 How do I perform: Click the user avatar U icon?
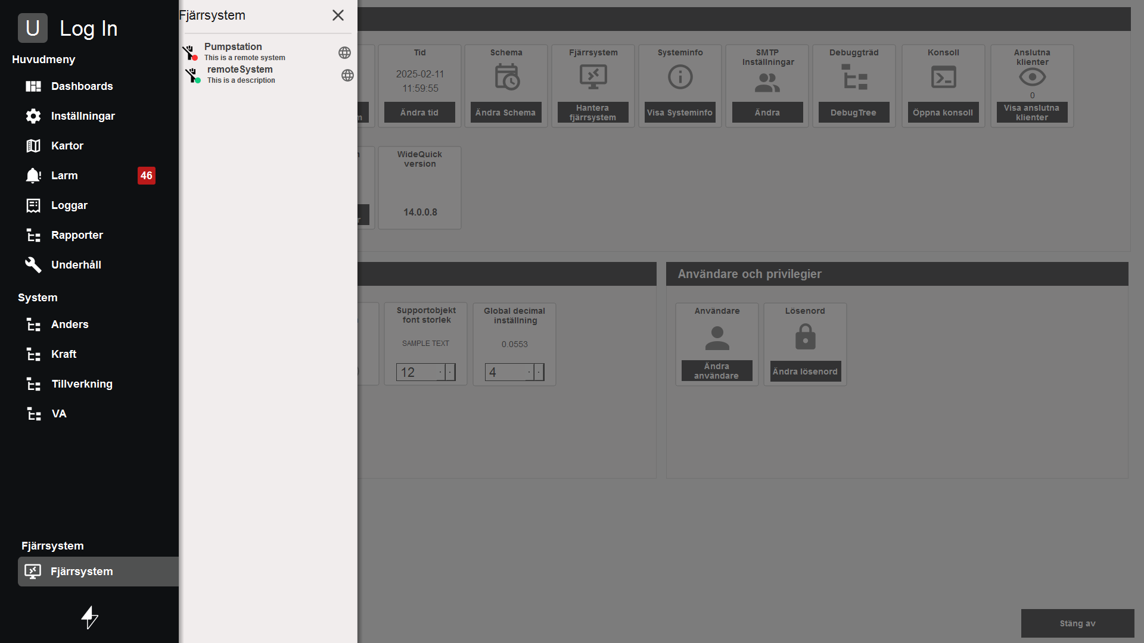33,28
